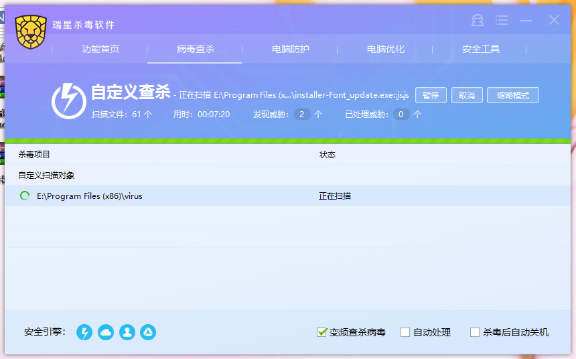This screenshot has width=576, height=359.
Task: Click the lightning security engine icon
Action: coord(84,332)
